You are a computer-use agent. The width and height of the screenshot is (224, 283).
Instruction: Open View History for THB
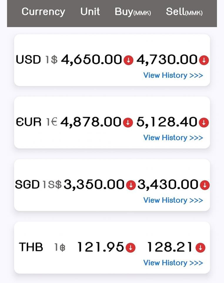(173, 263)
